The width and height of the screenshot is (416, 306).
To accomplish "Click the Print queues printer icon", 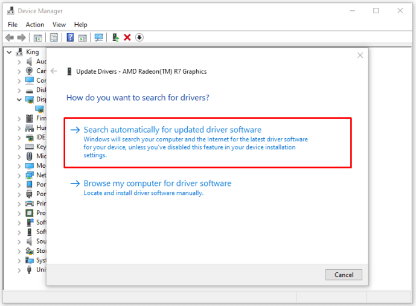I will 29,203.
